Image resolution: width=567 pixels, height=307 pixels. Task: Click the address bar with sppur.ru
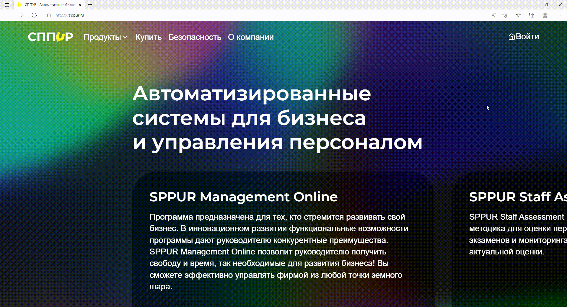point(266,15)
